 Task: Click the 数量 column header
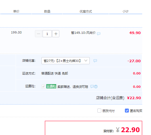[x=47, y=11]
